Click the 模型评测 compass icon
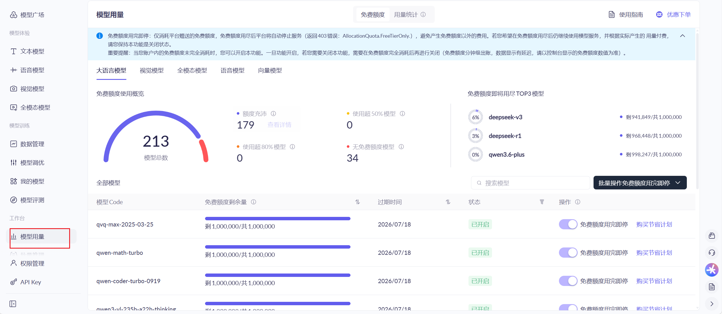The height and width of the screenshot is (314, 722). point(13,200)
